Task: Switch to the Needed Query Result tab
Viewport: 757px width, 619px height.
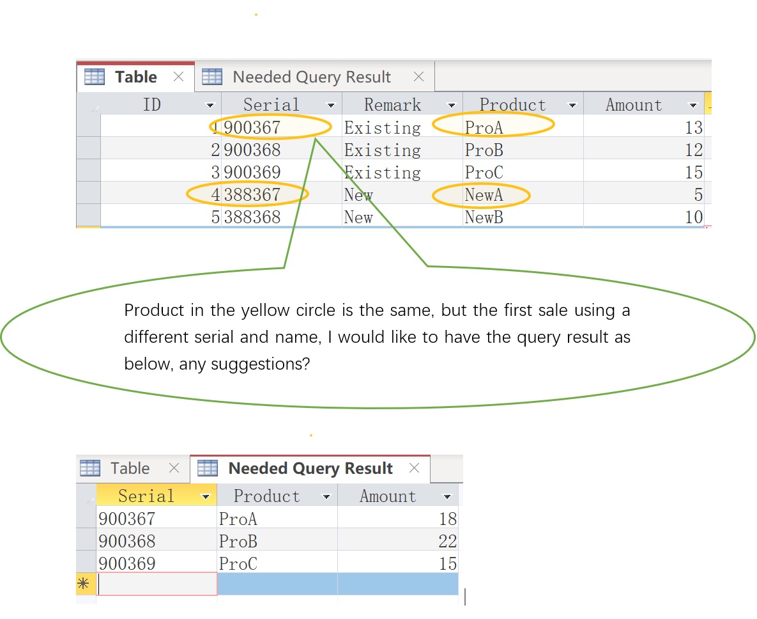Action: coord(312,76)
